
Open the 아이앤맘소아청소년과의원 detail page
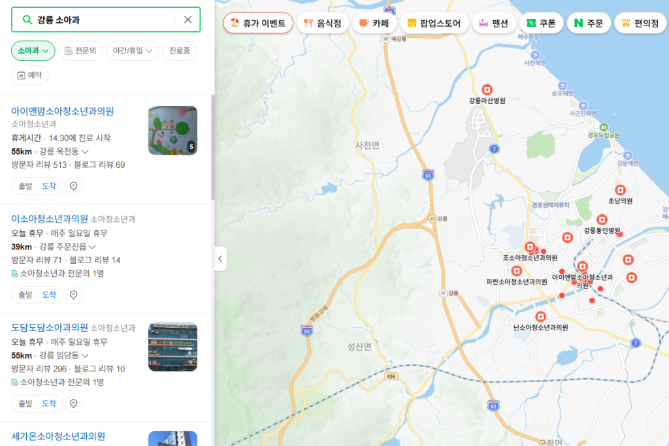click(63, 110)
